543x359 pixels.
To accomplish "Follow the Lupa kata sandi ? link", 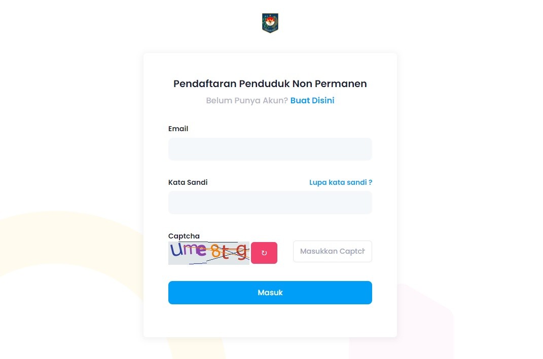I will pos(341,182).
